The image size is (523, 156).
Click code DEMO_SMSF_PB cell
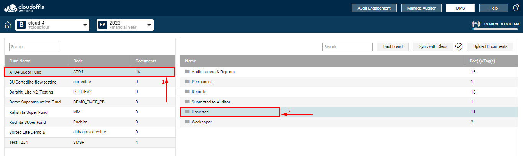click(89, 102)
